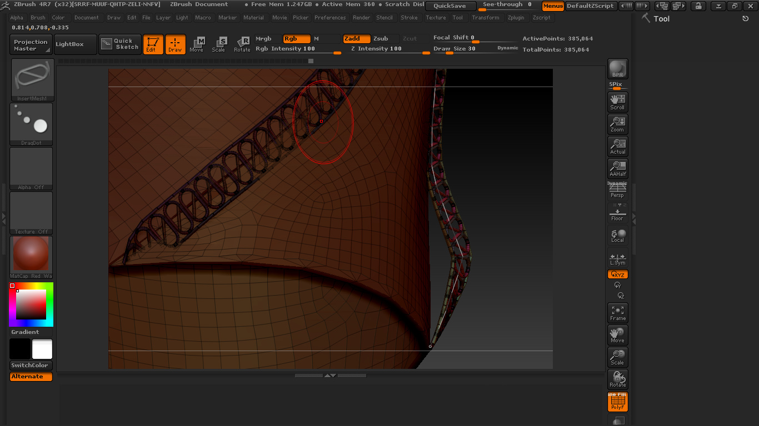The height and width of the screenshot is (426, 759).
Task: Toggle L.Sym local symmetry
Action: click(617, 259)
